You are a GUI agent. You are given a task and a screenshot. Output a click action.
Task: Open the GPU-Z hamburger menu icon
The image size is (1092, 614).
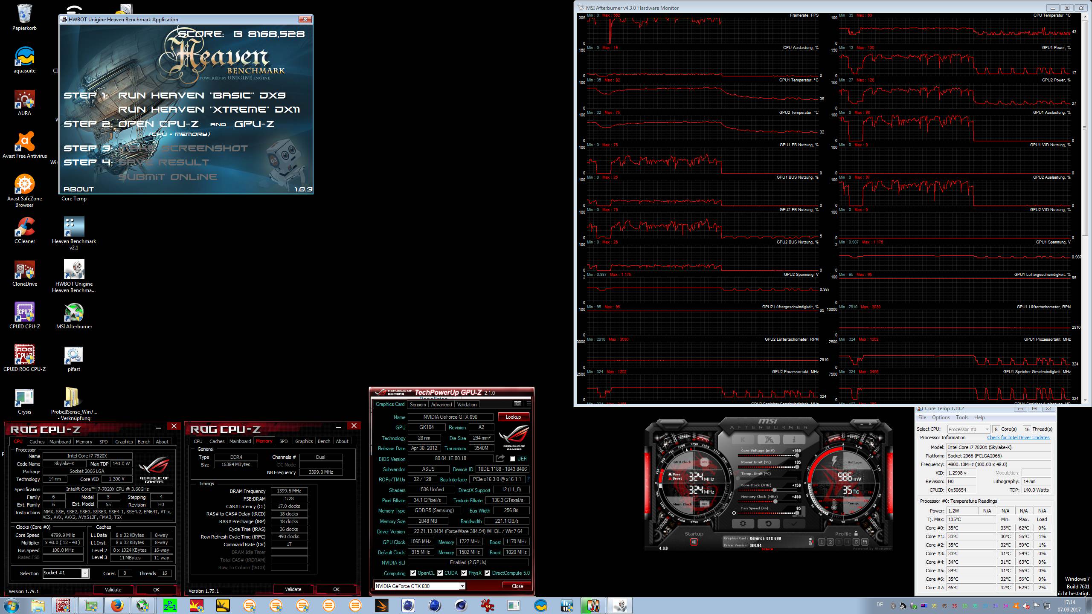(529, 403)
